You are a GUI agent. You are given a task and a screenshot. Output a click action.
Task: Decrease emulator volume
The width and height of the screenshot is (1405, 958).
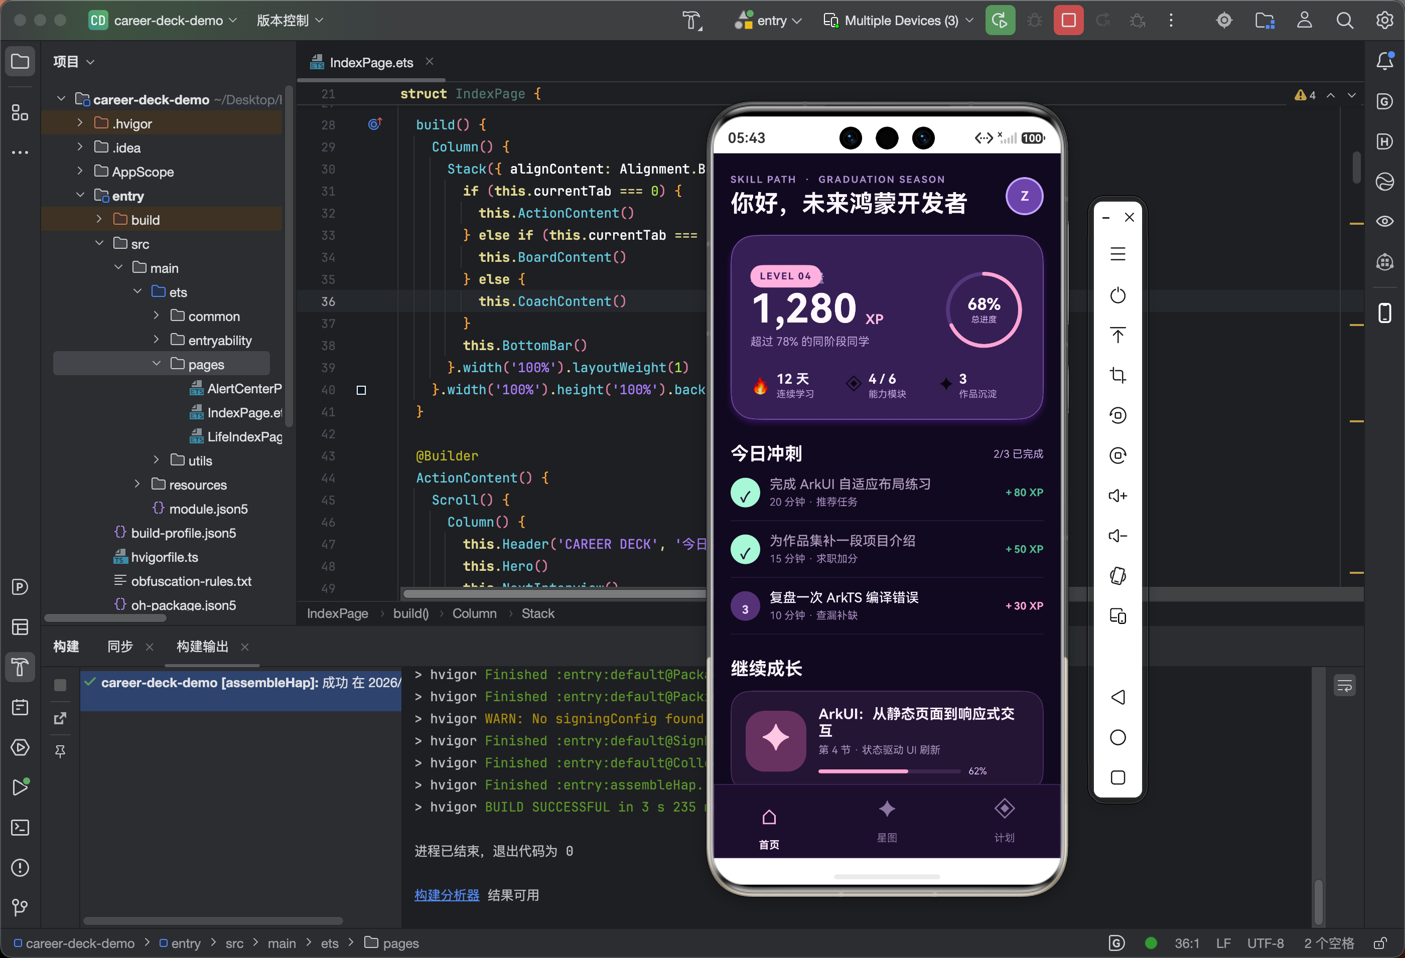1118,536
